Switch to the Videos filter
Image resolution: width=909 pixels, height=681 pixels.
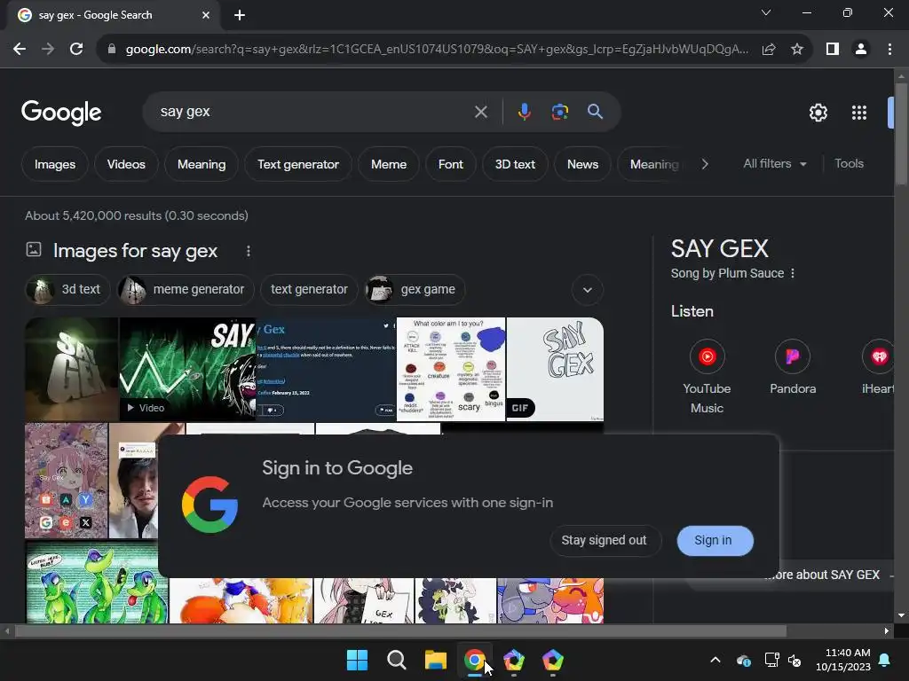126,164
